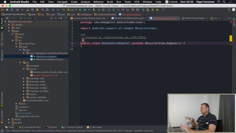Viewport: 236px width, 133px height.
Task: Open the Refactor menu
Action: [x=98, y=2]
